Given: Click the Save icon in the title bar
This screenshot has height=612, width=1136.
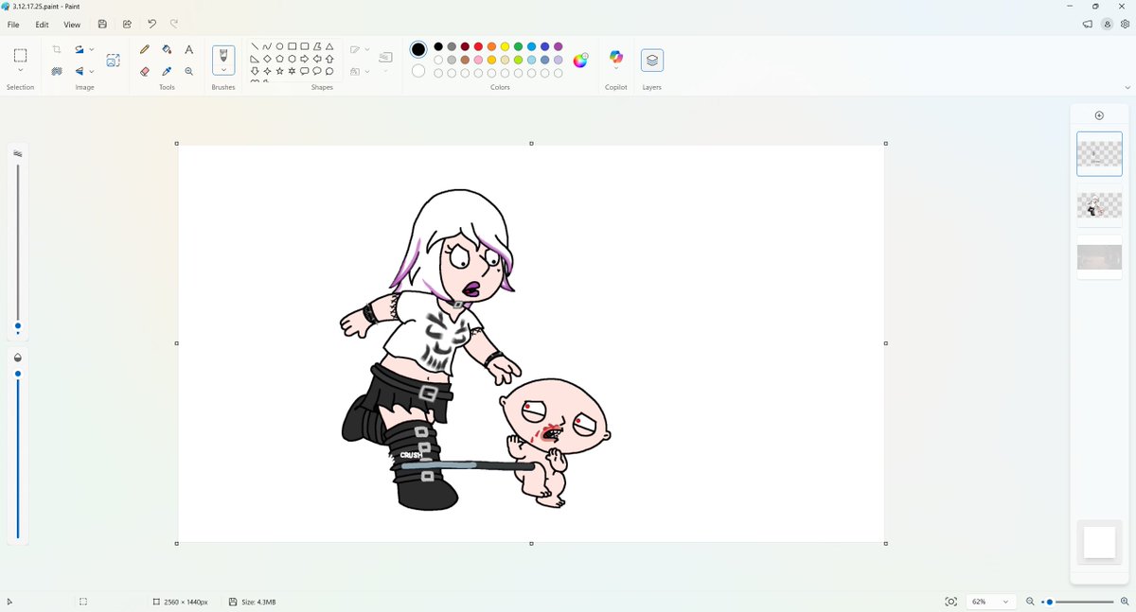Looking at the screenshot, I should (x=102, y=25).
